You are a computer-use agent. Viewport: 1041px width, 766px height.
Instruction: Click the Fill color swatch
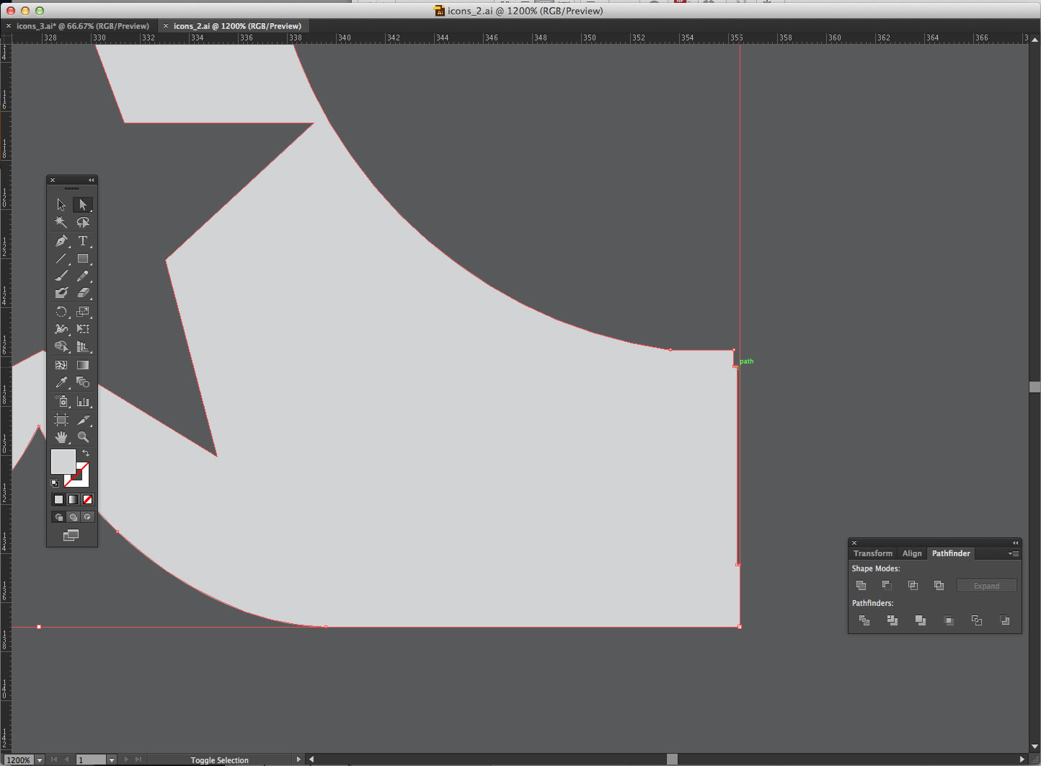(x=63, y=462)
